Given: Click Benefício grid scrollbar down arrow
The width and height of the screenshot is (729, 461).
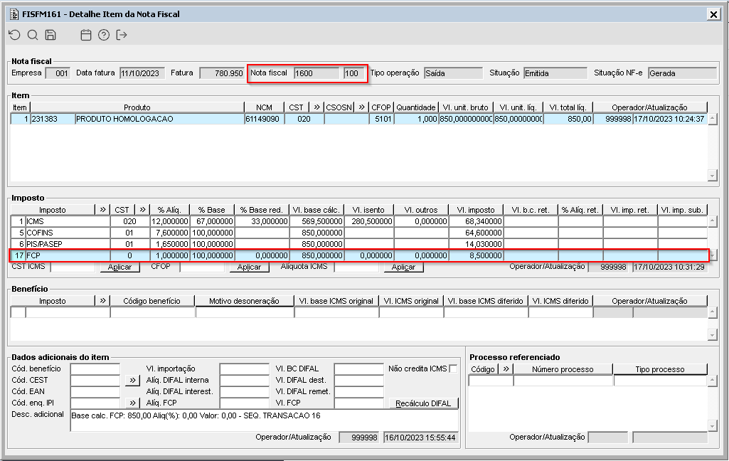Looking at the screenshot, I should pos(712,334).
